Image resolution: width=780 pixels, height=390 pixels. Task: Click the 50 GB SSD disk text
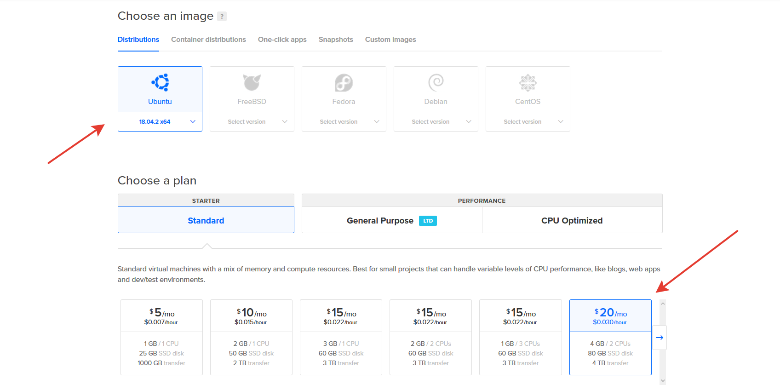pyautogui.click(x=251, y=354)
